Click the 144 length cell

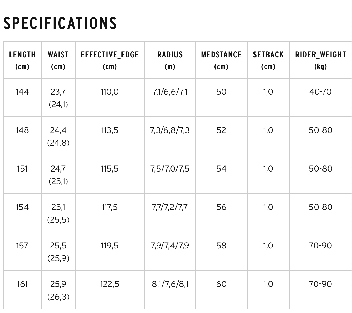click(x=22, y=92)
